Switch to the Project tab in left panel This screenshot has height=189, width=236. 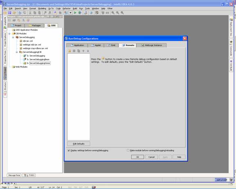(16, 25)
